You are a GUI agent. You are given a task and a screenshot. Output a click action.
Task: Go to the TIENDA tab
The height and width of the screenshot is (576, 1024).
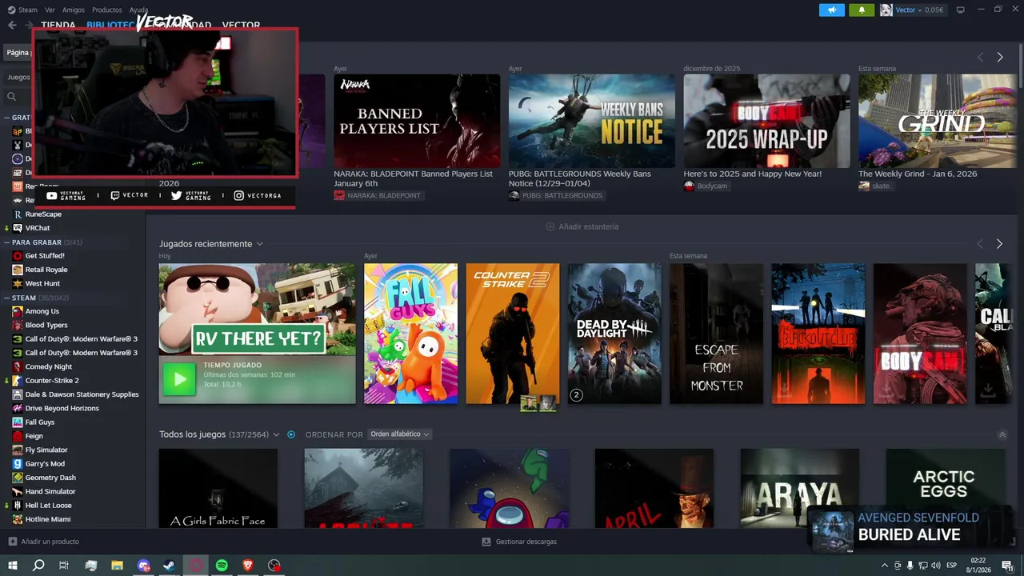[58, 25]
